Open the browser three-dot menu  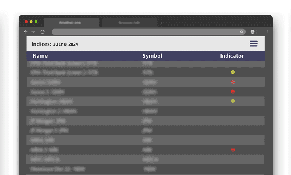[x=268, y=32]
